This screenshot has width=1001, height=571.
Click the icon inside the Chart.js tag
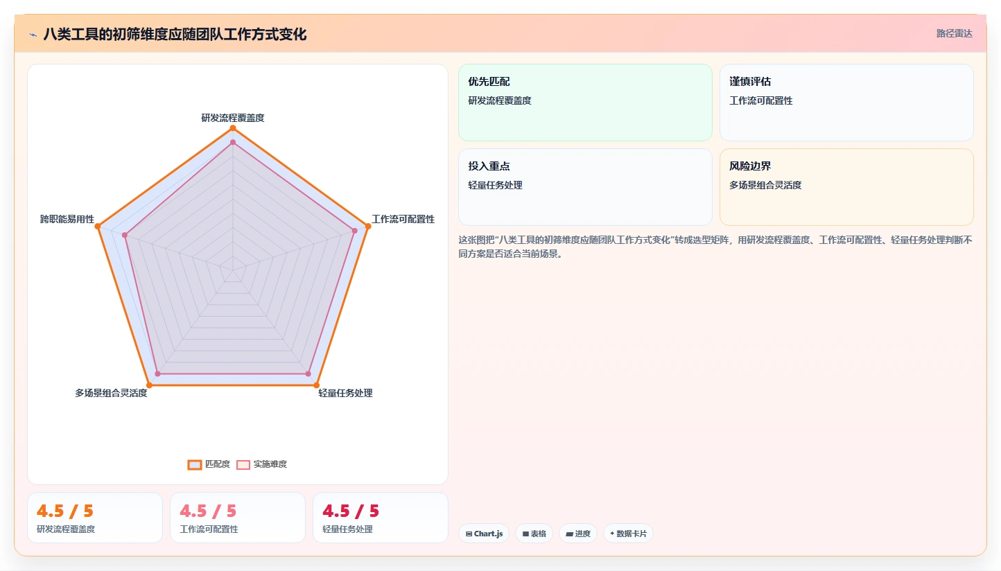469,534
